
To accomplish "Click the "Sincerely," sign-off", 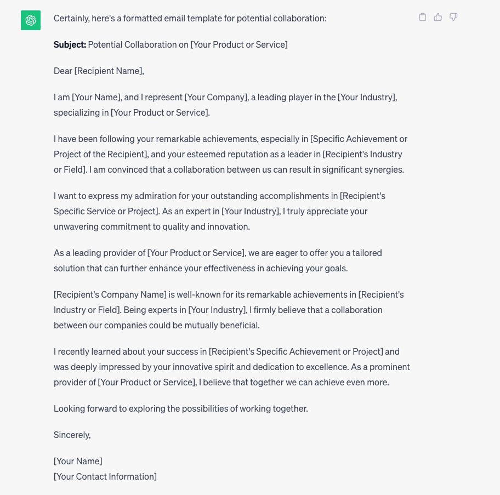I will tap(72, 435).
